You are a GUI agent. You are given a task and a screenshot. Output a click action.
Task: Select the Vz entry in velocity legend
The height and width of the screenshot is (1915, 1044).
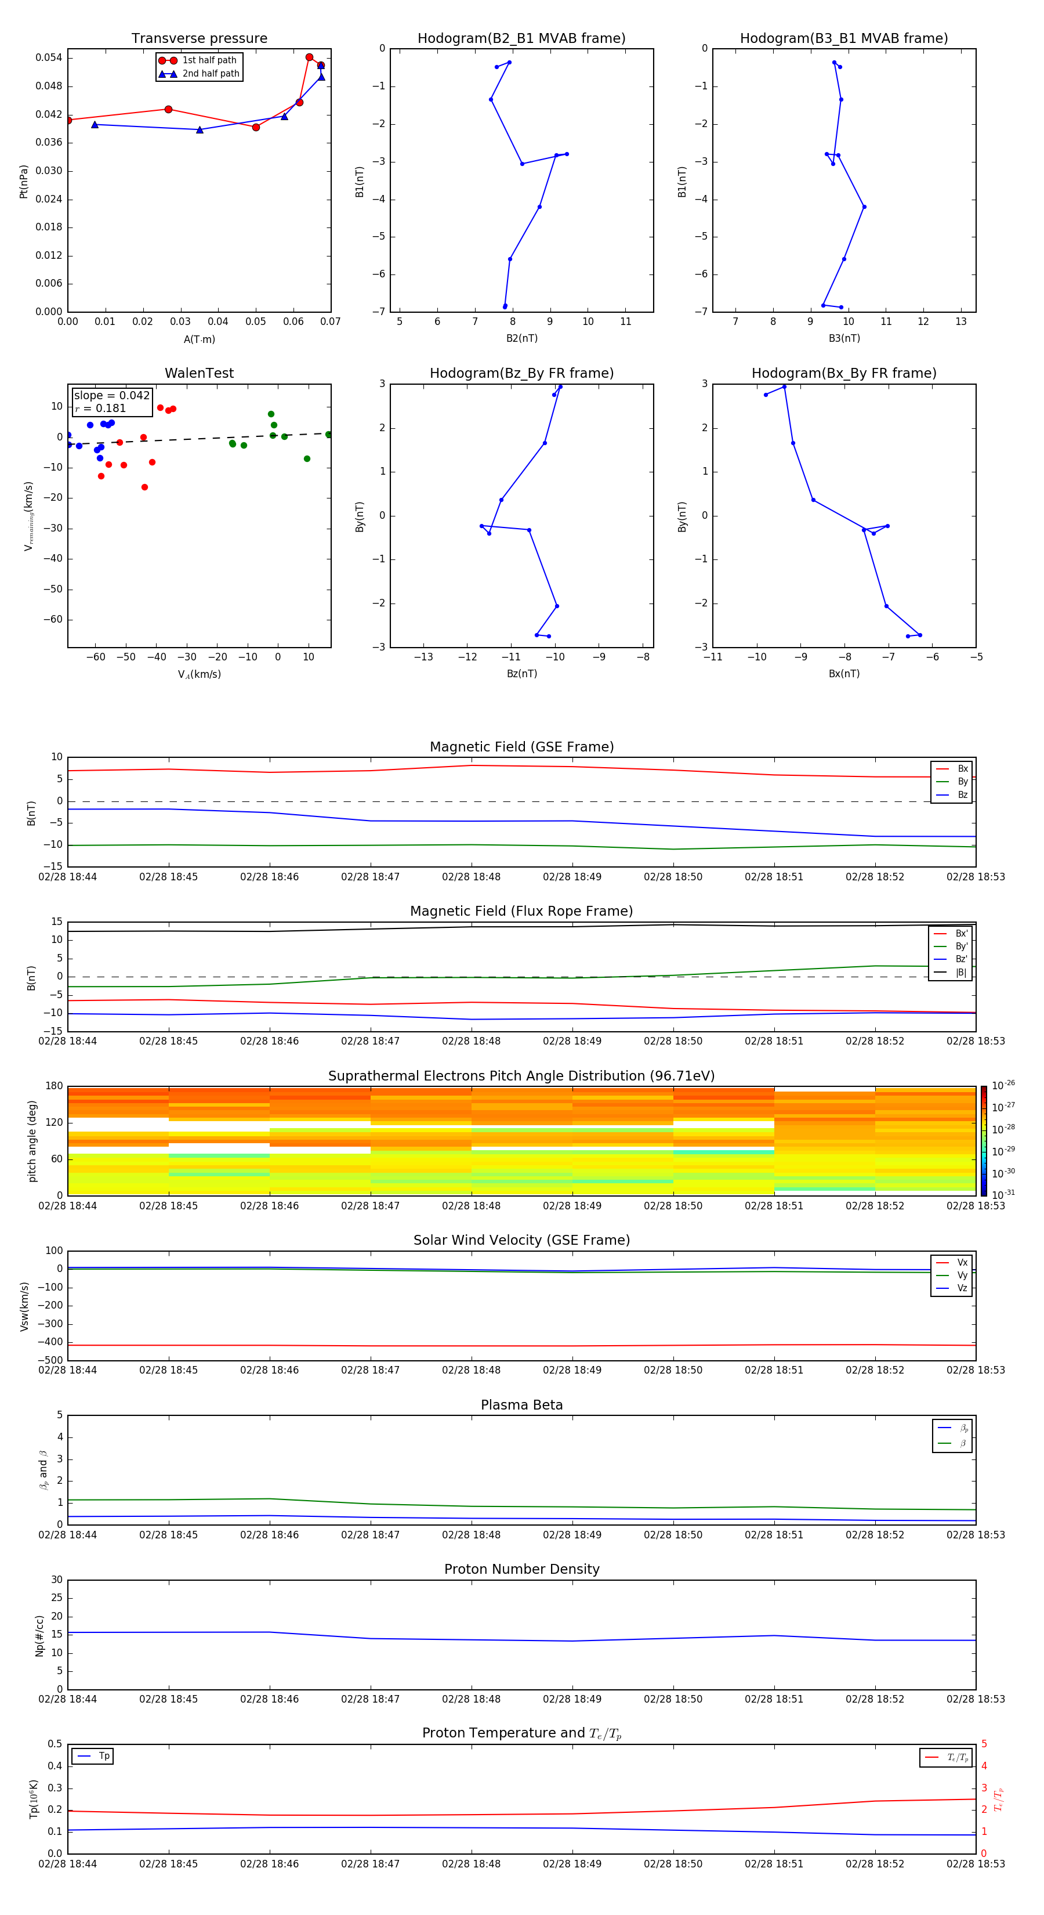952,1288
